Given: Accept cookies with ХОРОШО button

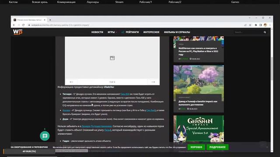Looking at the screenshot, I should (x=196, y=147).
